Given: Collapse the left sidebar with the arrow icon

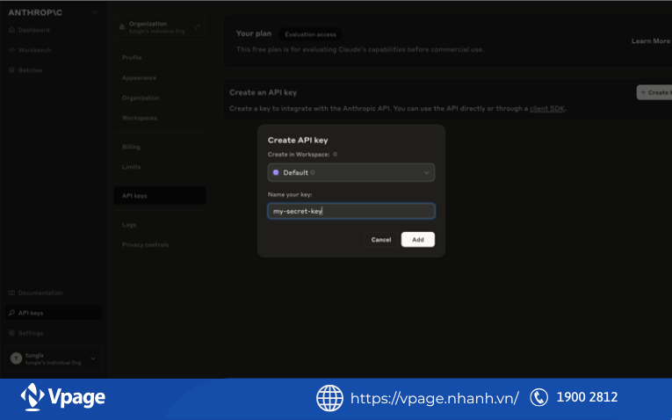Looking at the screenshot, I should point(95,13).
